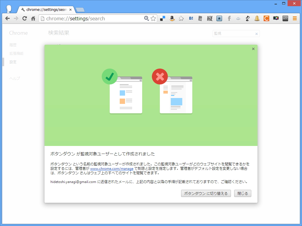The width and height of the screenshot is (302, 226).
Task: Open the cloud bookmark icon
Action: coord(238,18)
